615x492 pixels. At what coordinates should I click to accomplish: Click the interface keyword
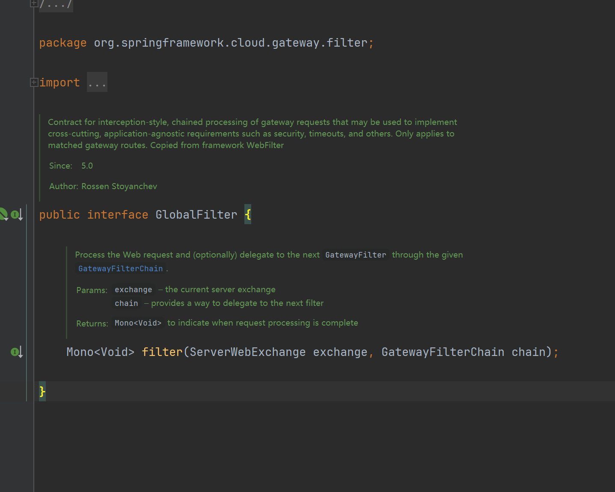[x=118, y=215]
